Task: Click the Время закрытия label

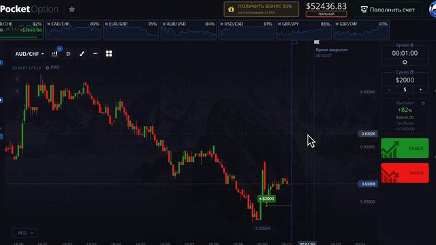Action: (332, 50)
